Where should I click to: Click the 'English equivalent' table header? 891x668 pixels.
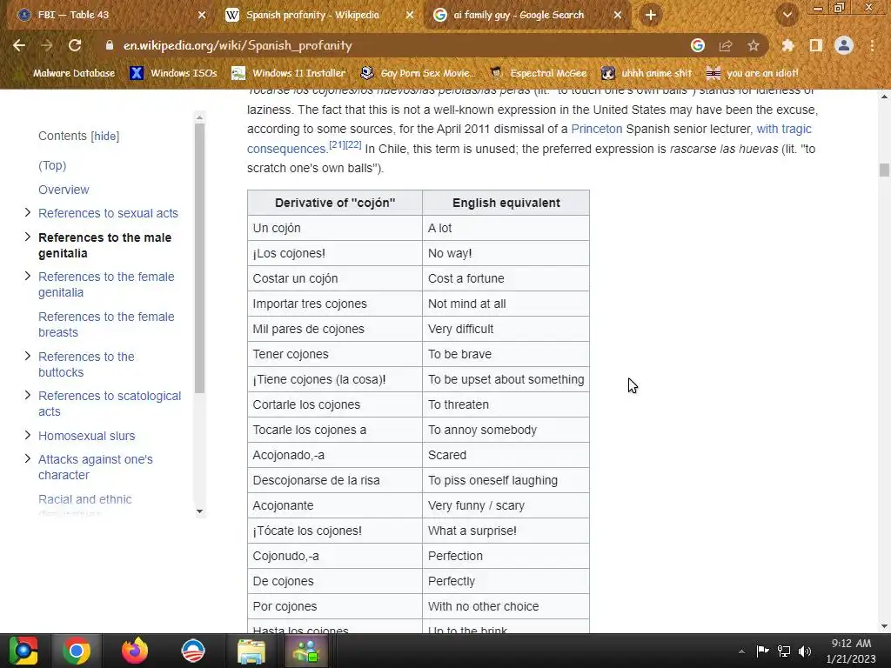coord(506,203)
